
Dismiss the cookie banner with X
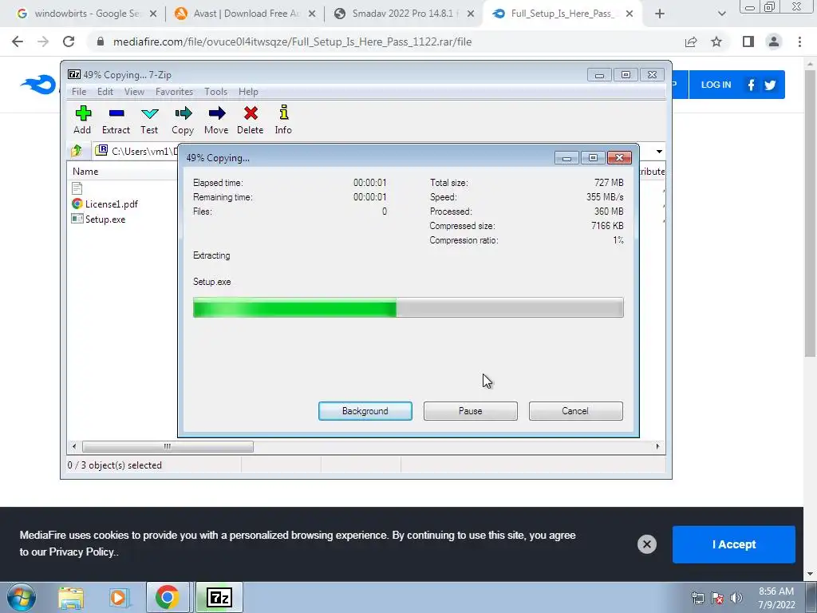pyautogui.click(x=646, y=544)
